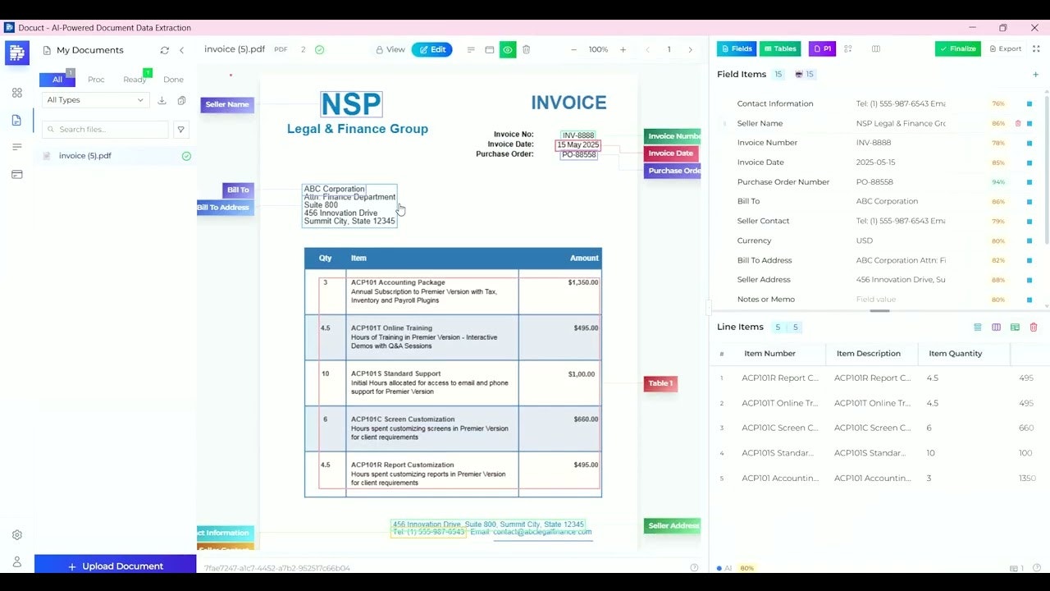Screen dimensions: 1050x591
Task: Switch to the Tables tab
Action: coord(780,48)
